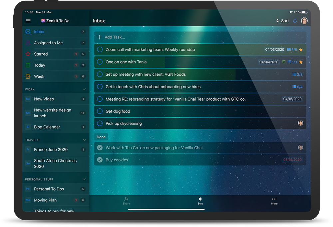This screenshot has height=227, width=333.
Task: Click the Add Task input field
Action: (x=200, y=37)
